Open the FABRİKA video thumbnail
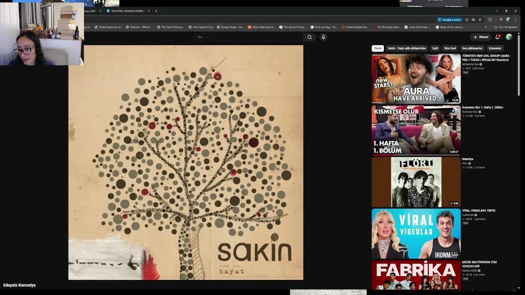 (416, 275)
